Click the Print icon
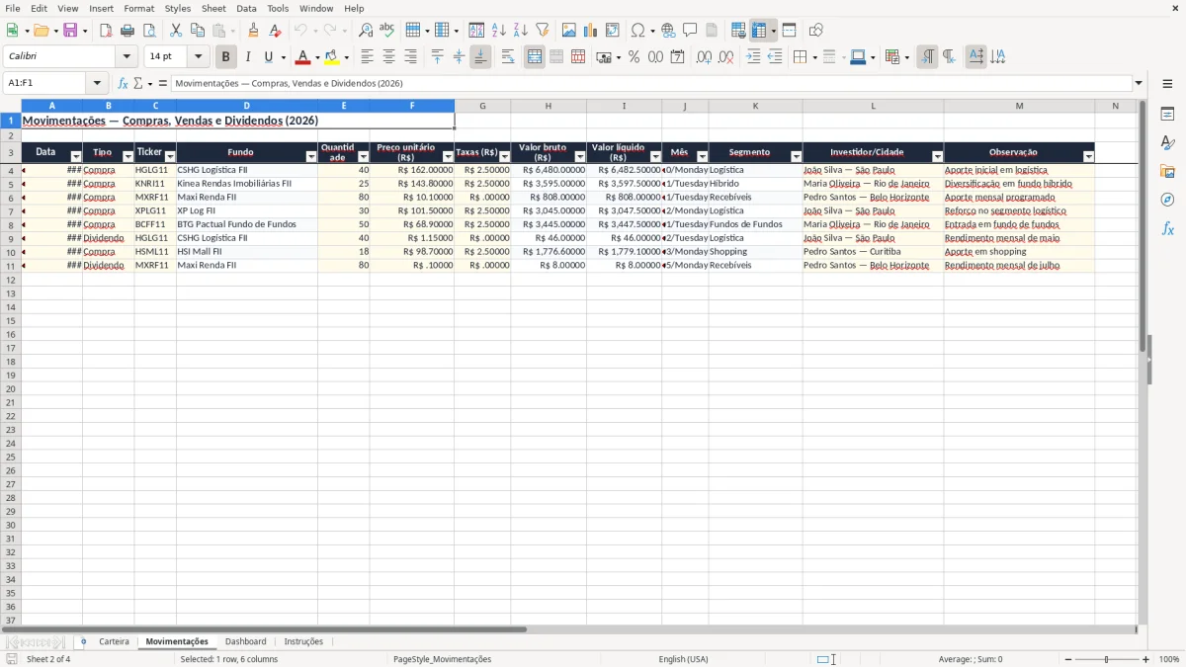The image size is (1186, 667). [127, 31]
